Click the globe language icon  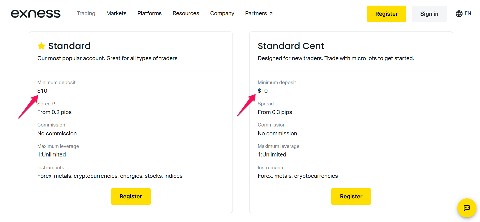coord(459,13)
